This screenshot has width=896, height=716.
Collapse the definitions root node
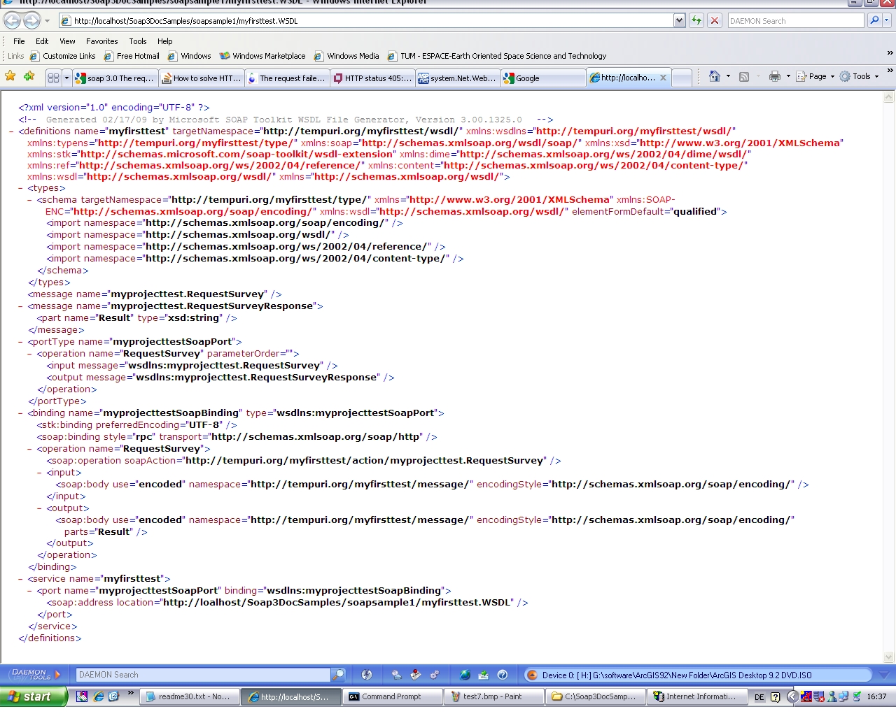pyautogui.click(x=12, y=131)
